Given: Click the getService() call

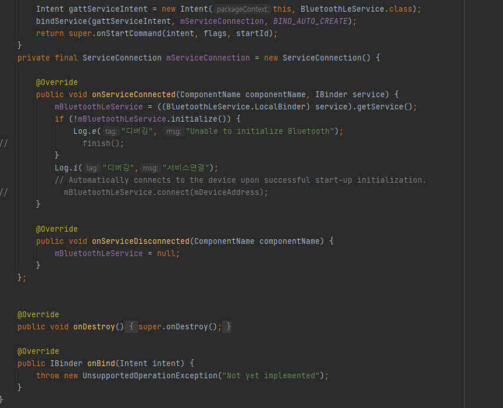Looking at the screenshot, I should 384,107.
